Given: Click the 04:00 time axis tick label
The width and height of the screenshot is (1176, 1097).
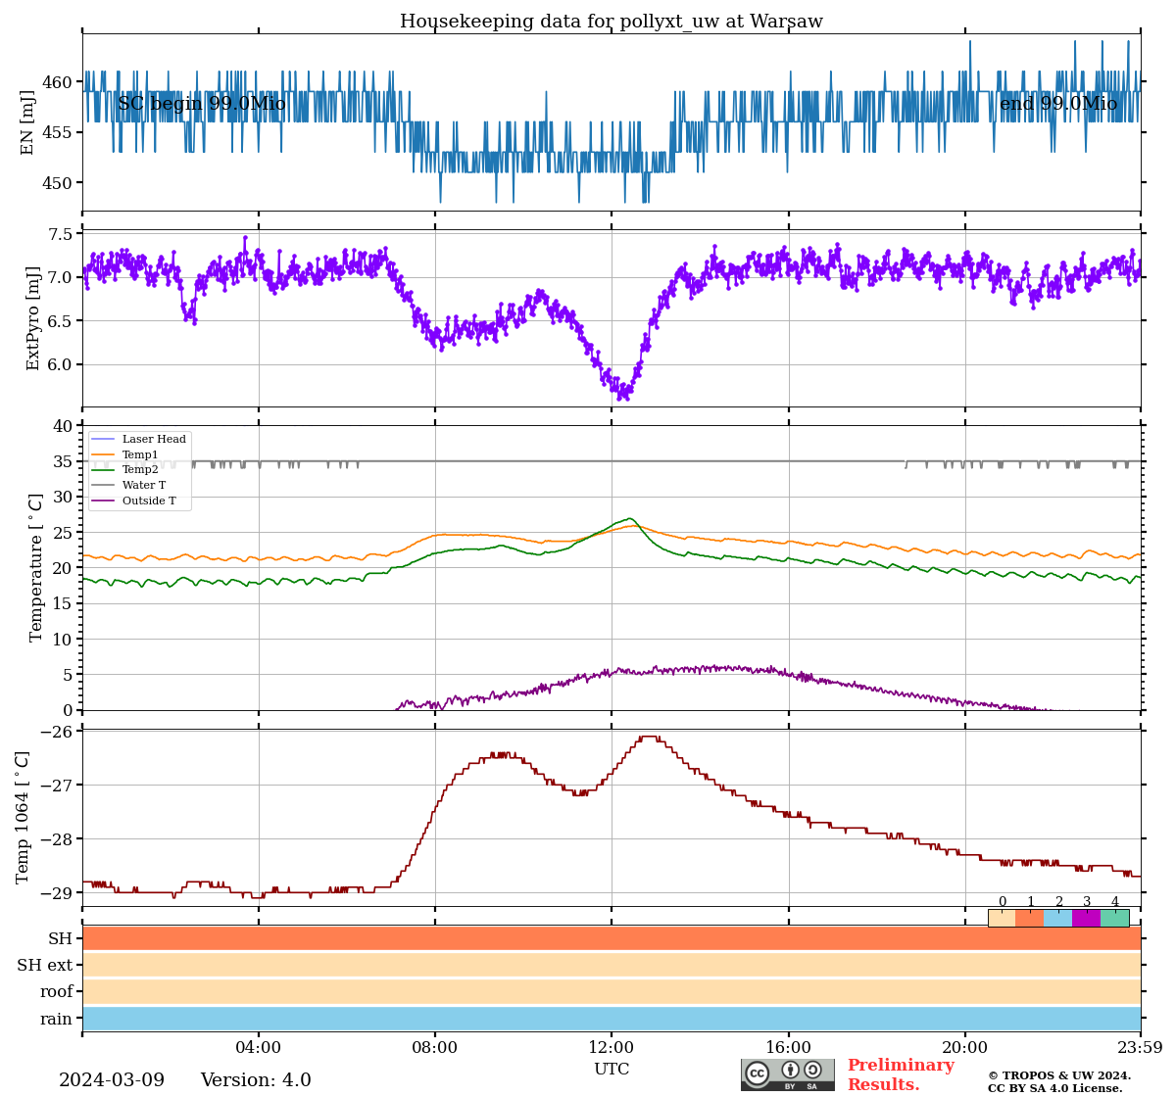Looking at the screenshot, I should 259,1048.
